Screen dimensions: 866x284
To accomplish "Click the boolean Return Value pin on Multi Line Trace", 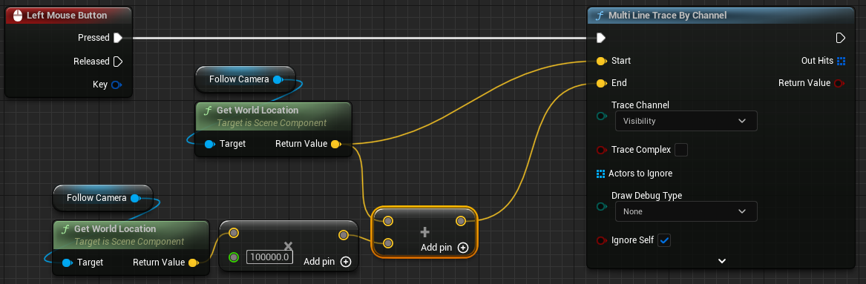I will (839, 83).
